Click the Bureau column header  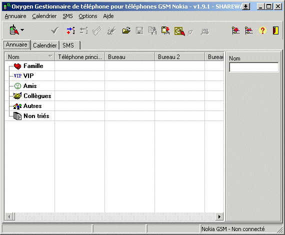click(x=130, y=57)
